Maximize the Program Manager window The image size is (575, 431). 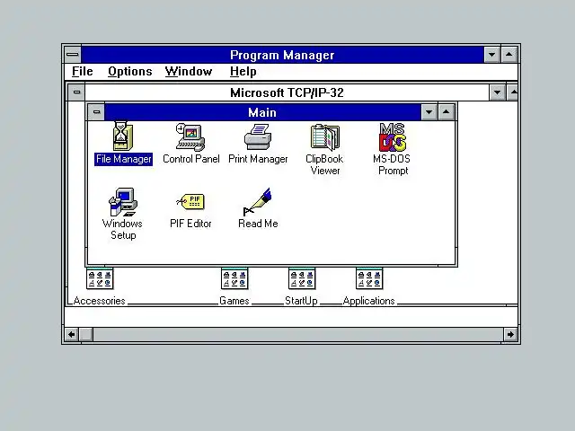[x=509, y=55]
